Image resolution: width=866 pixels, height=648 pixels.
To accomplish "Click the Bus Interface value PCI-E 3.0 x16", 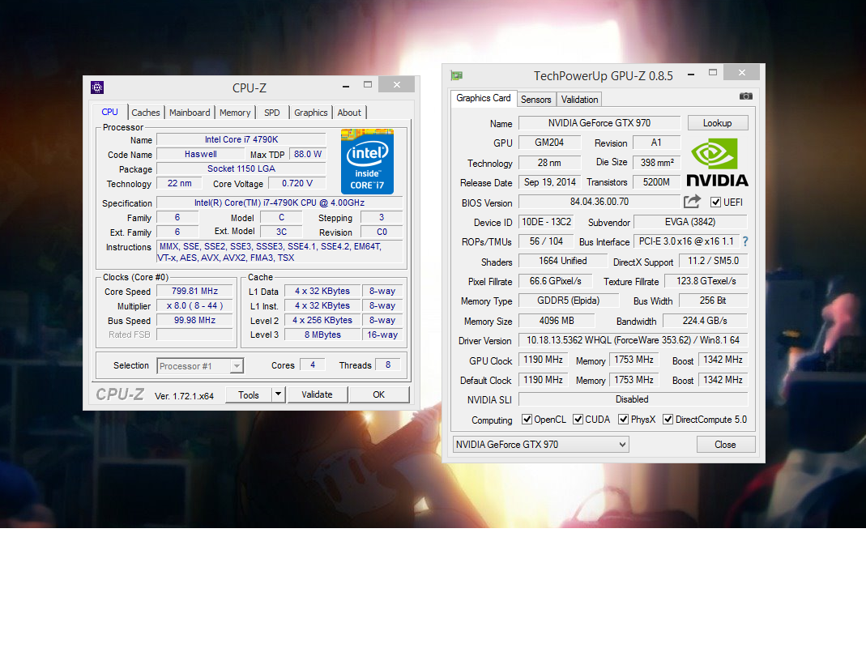I will click(x=686, y=241).
